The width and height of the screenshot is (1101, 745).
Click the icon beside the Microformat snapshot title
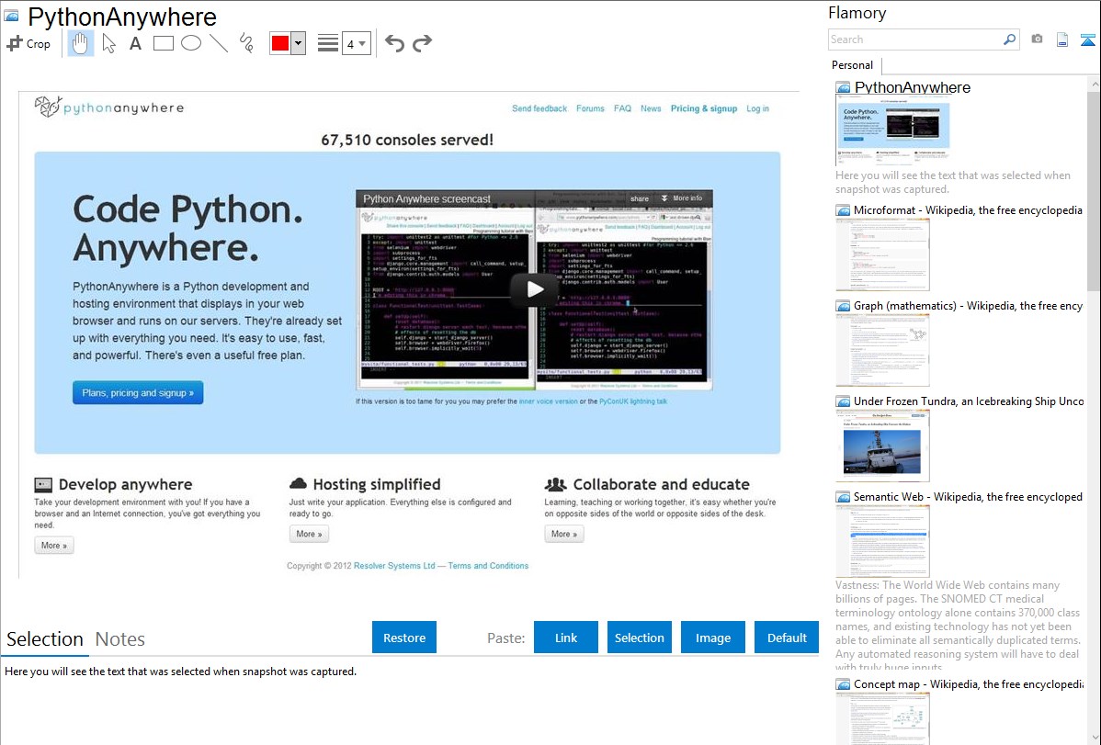843,210
